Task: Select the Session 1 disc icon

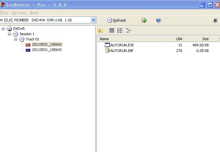Action: pyautogui.click(x=15, y=34)
